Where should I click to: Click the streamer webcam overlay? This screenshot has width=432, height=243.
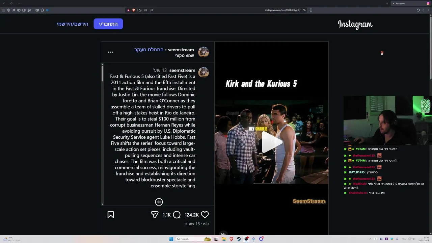pos(388,120)
